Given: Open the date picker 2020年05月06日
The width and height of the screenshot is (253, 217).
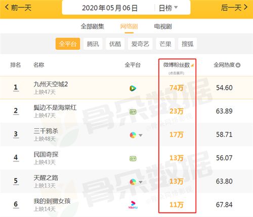Looking at the screenshot, I should [x=110, y=8].
